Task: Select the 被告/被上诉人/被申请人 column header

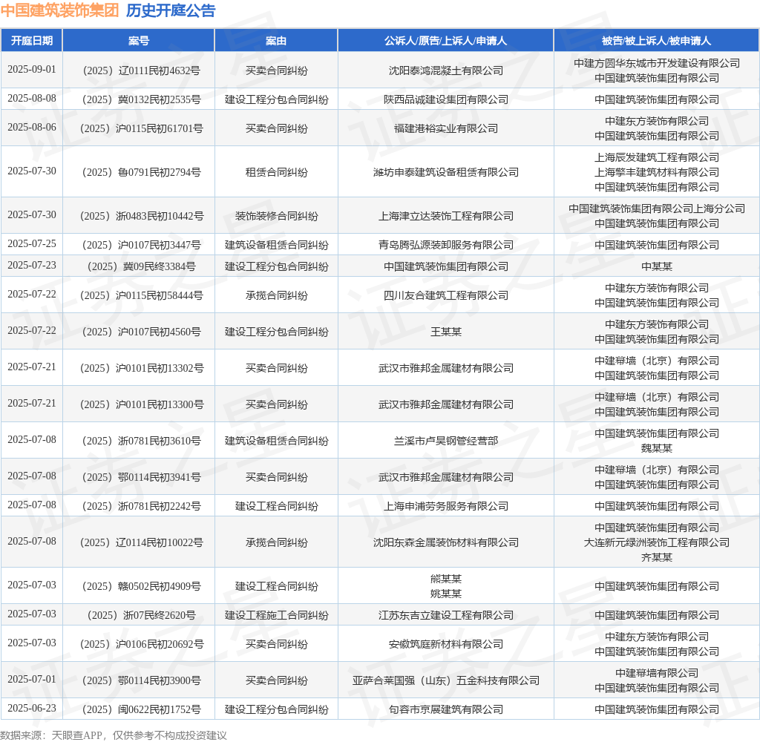Action: (656, 41)
